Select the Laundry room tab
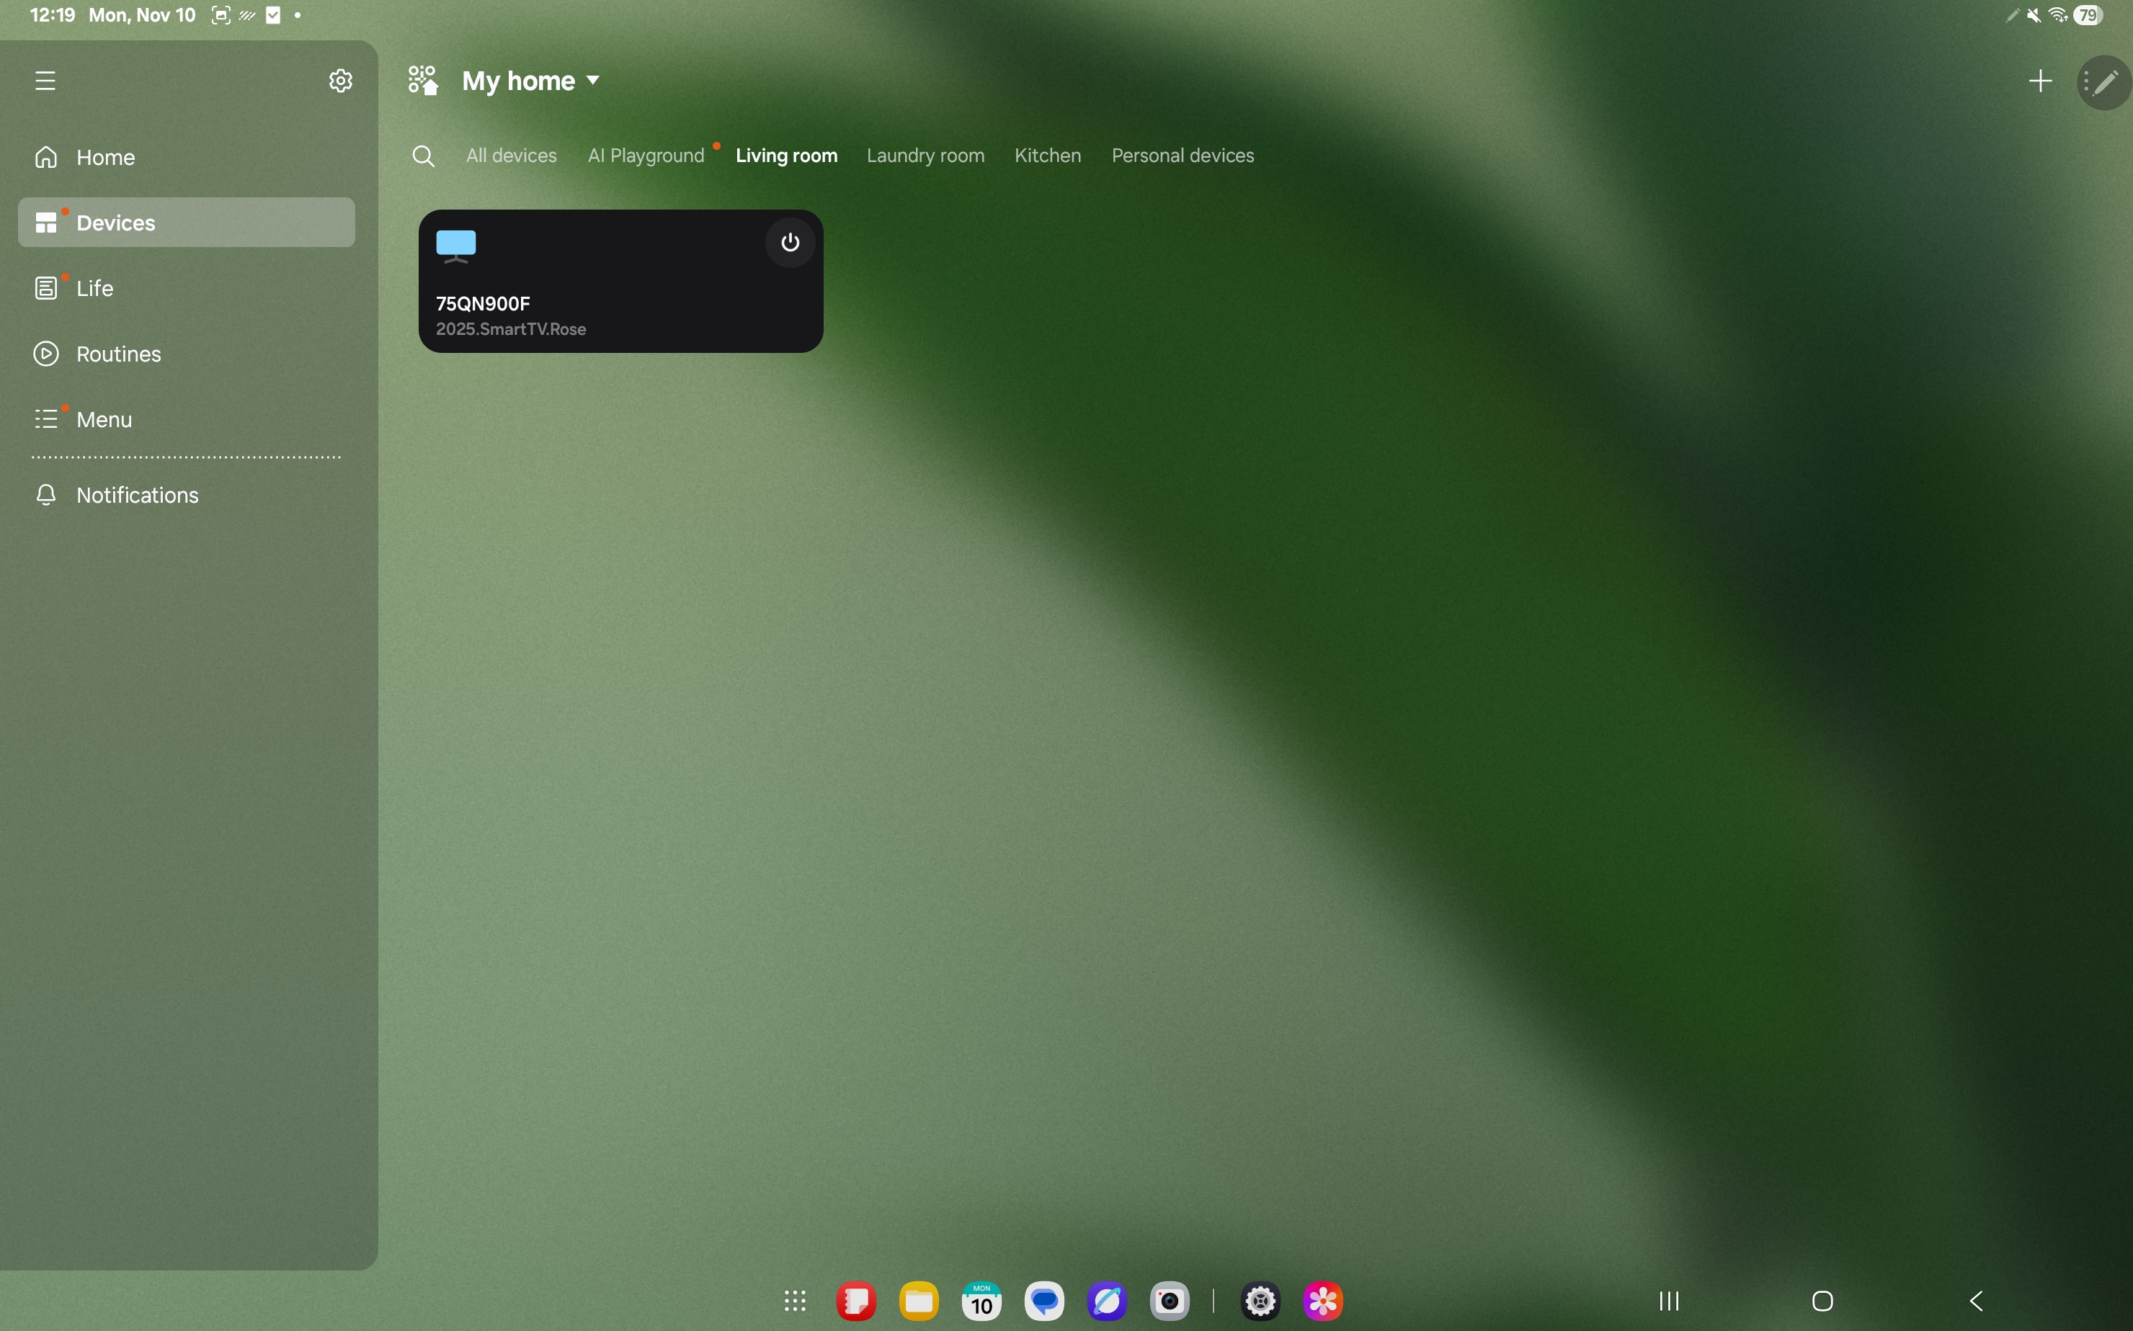Viewport: 2133px width, 1331px height. click(925, 156)
